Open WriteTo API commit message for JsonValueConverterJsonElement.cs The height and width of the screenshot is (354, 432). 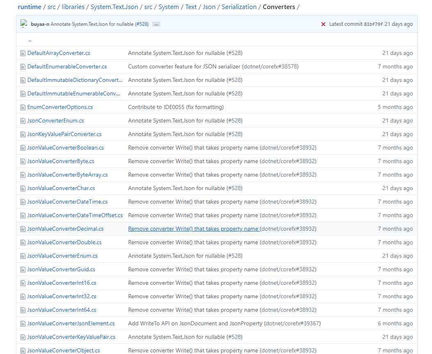[x=224, y=323]
